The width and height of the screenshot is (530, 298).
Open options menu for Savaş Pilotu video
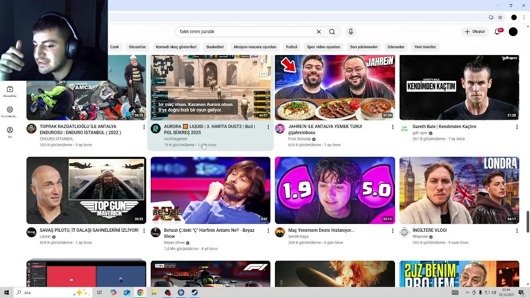[144, 231]
